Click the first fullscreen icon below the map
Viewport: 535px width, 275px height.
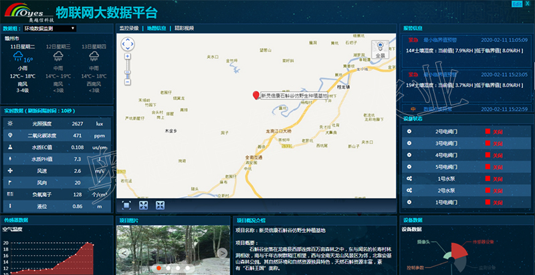point(127,206)
